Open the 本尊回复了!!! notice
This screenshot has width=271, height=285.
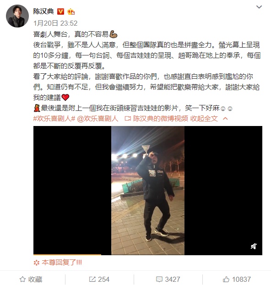tap(58, 263)
